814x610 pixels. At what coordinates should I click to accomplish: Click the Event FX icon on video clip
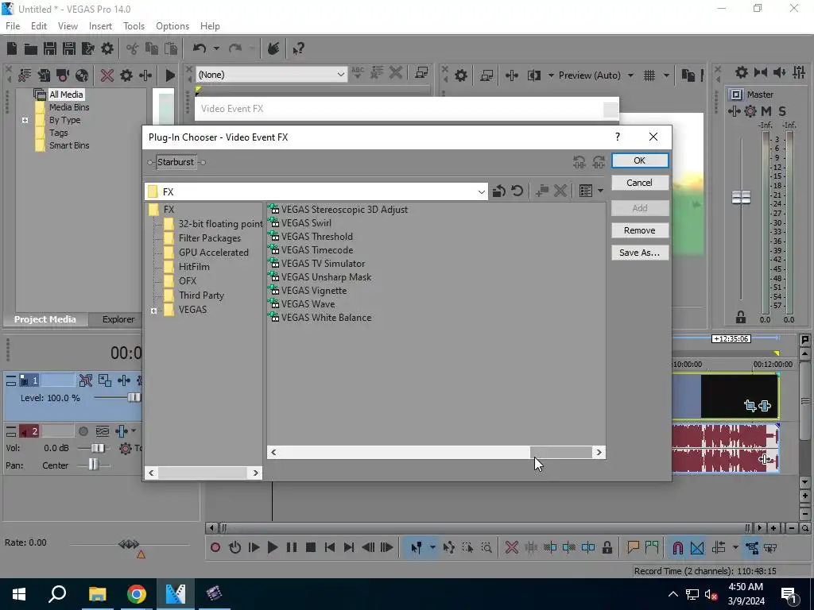point(765,406)
